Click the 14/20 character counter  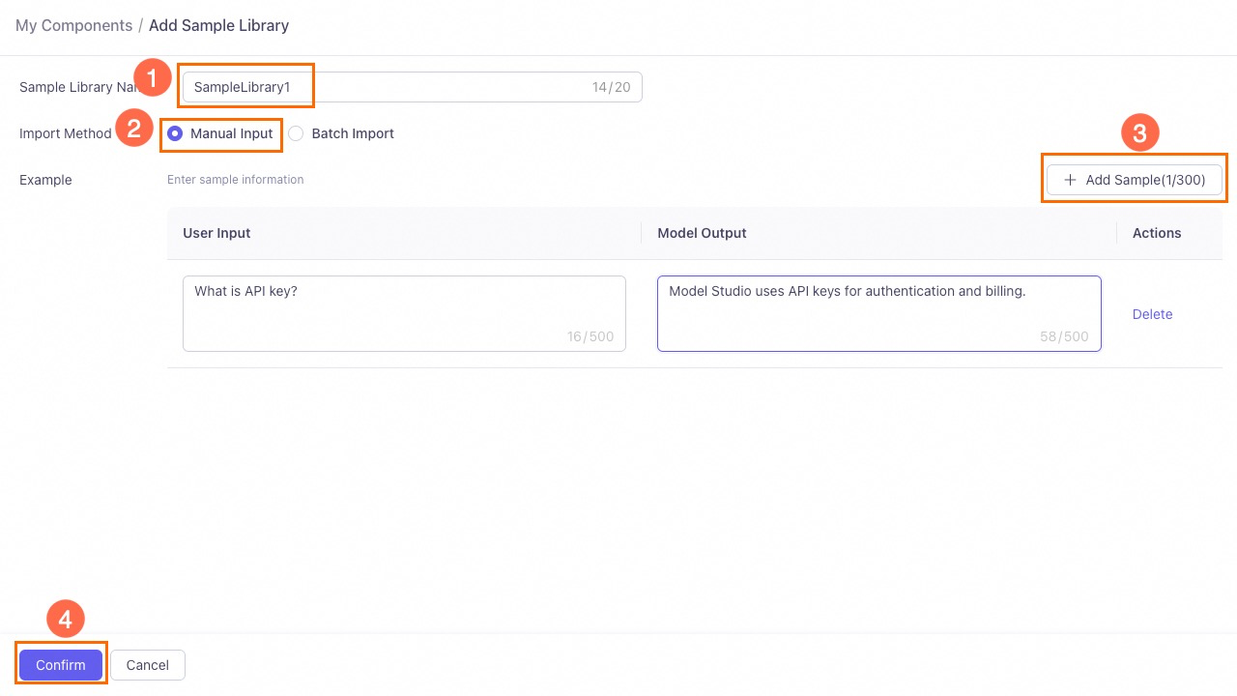[x=611, y=87]
